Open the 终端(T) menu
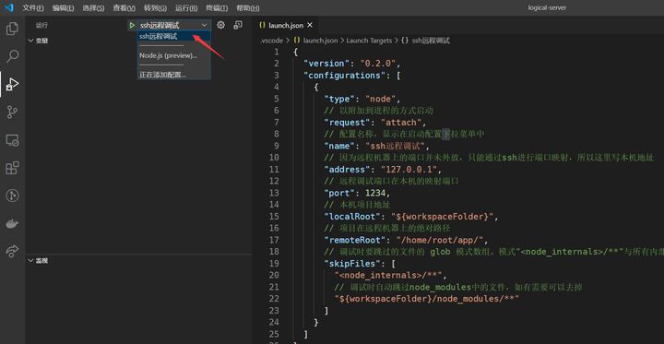Screen dimensions: 664x344 coord(217,8)
